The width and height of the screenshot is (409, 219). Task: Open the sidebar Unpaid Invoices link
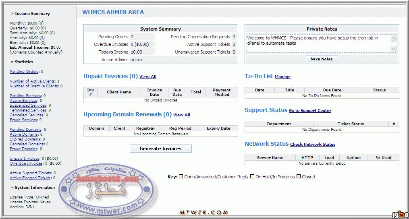pyautogui.click(x=25, y=159)
